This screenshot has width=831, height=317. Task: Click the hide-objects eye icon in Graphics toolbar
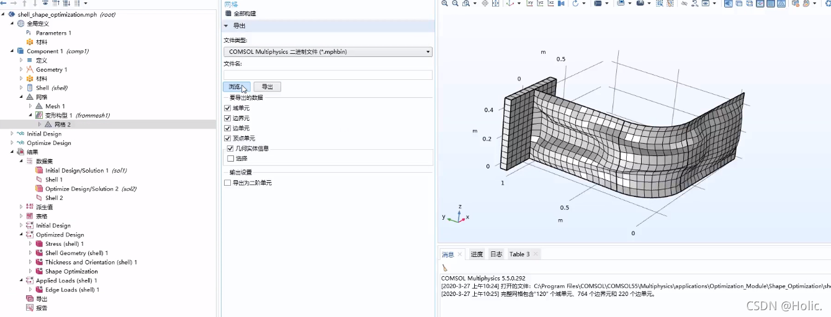click(684, 3)
